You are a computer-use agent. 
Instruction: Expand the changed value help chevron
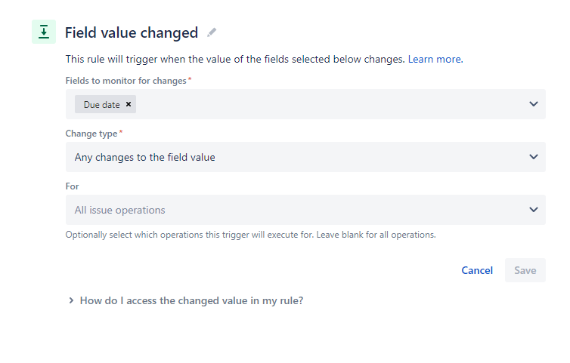[71, 300]
